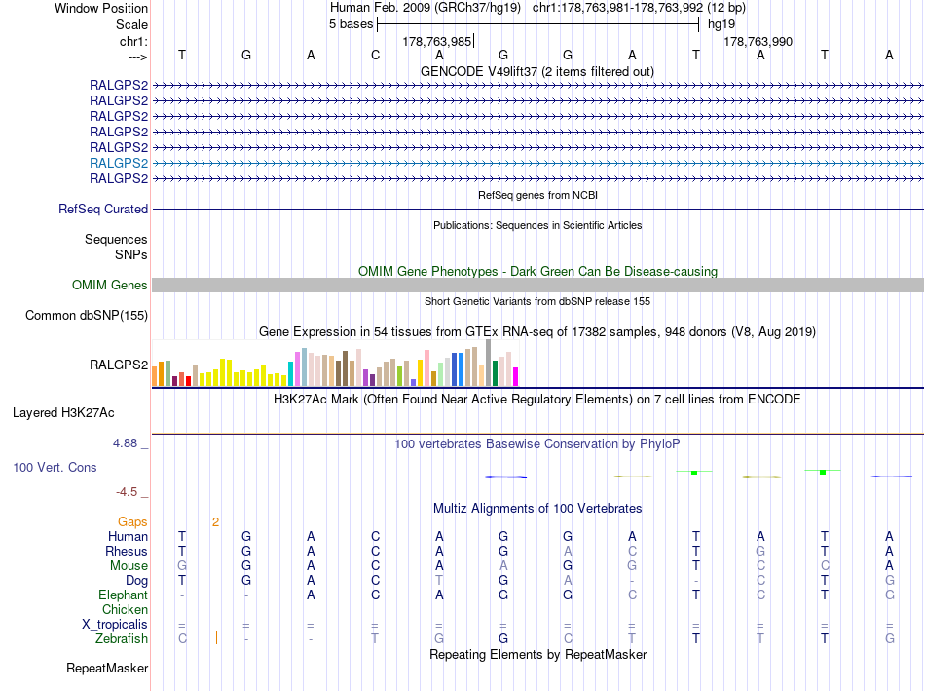Click the OMIM Genes gray bar
This screenshot has width=925, height=691.
537,286
